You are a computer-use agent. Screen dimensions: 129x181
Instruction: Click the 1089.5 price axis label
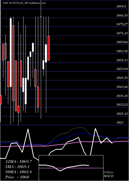121,6
